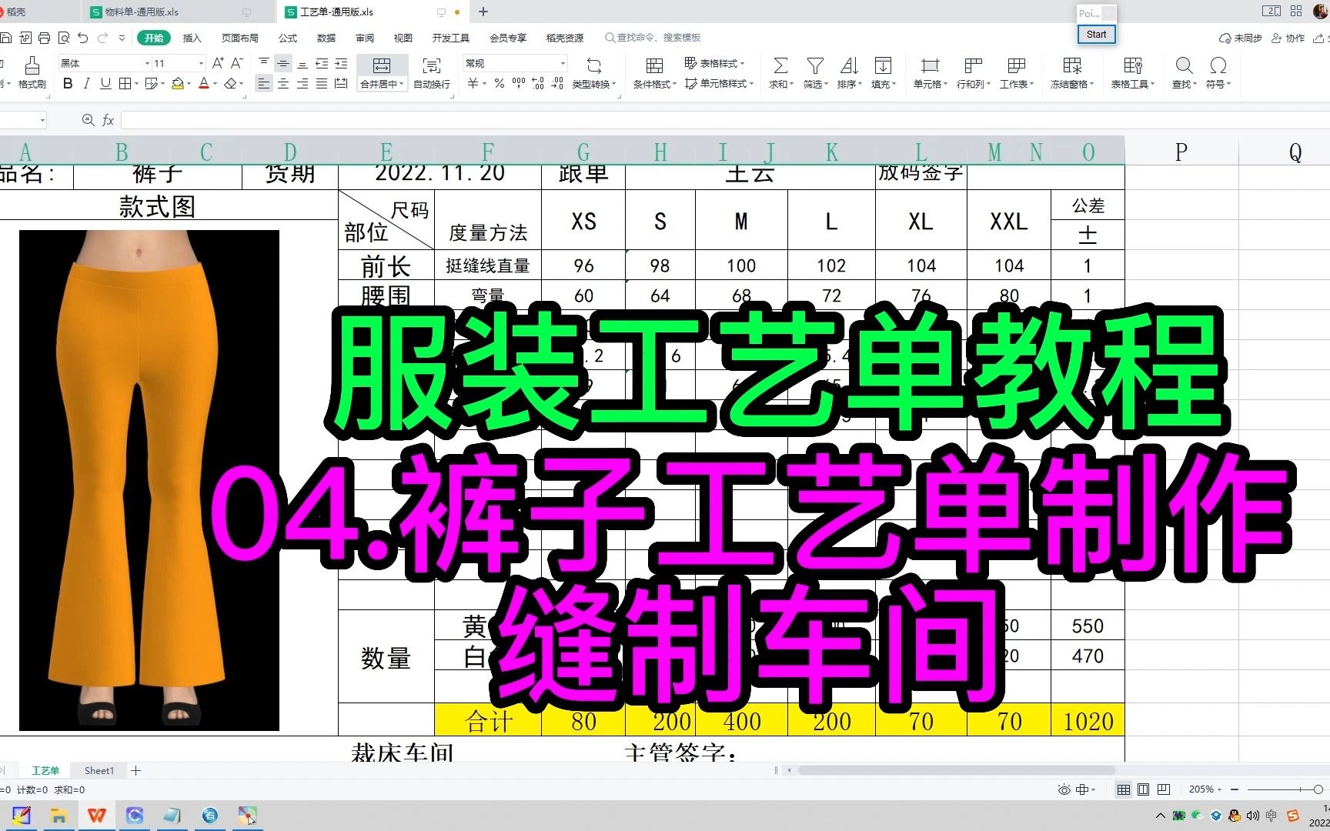Screen dimensions: 1330x831
Task: Toggle vertical middle alignment
Action: click(x=283, y=63)
